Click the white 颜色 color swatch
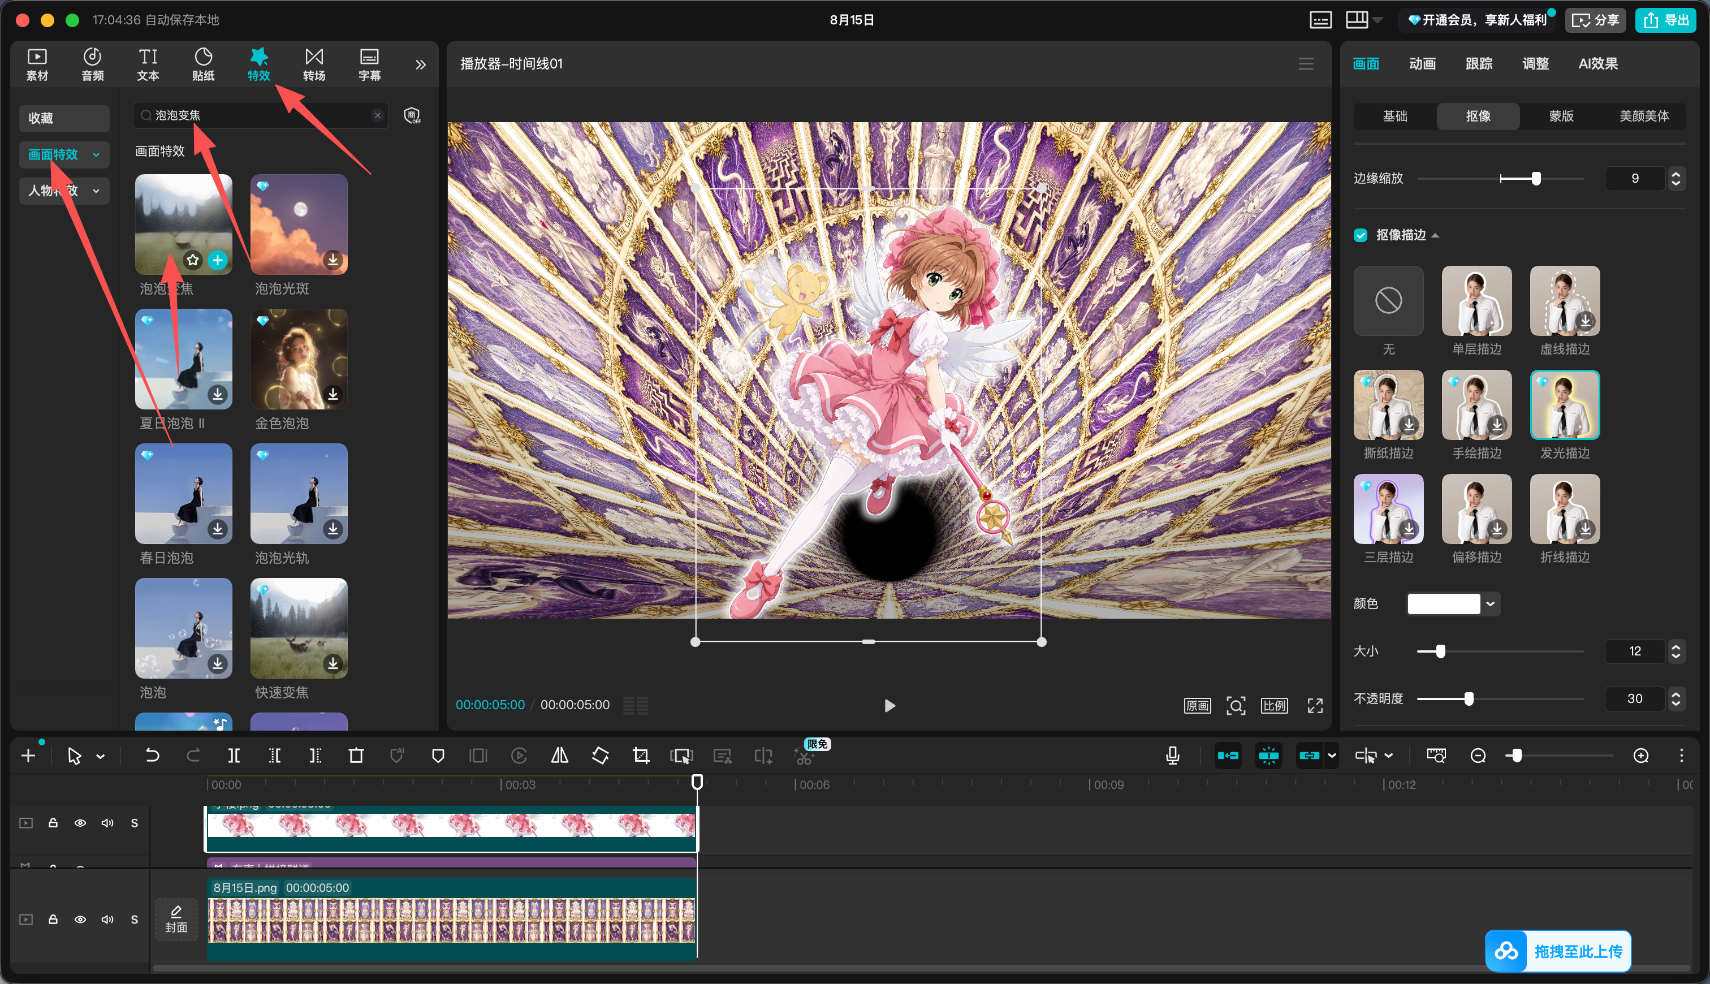Viewport: 1710px width, 984px height. click(1444, 604)
